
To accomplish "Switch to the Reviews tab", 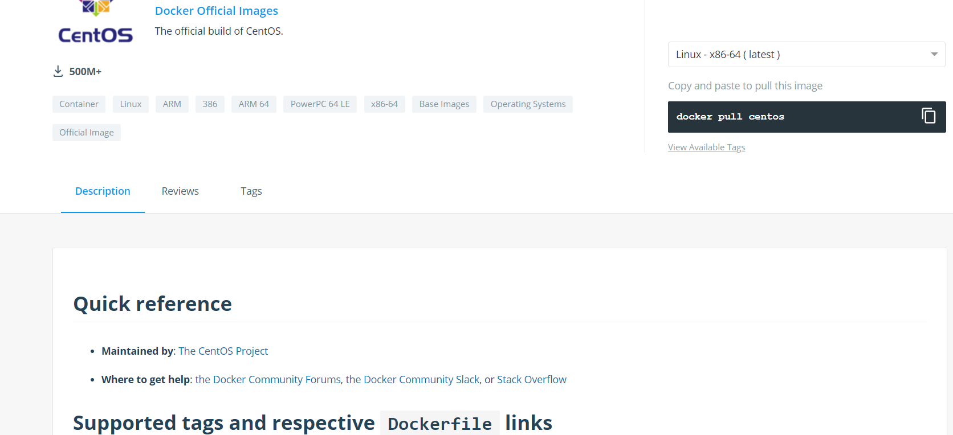I will click(x=180, y=191).
